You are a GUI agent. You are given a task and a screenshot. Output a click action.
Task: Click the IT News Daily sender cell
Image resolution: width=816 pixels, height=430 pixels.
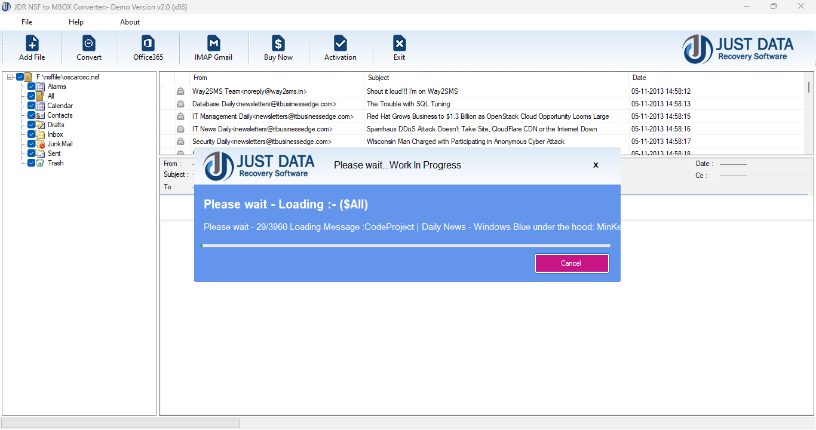pos(262,129)
